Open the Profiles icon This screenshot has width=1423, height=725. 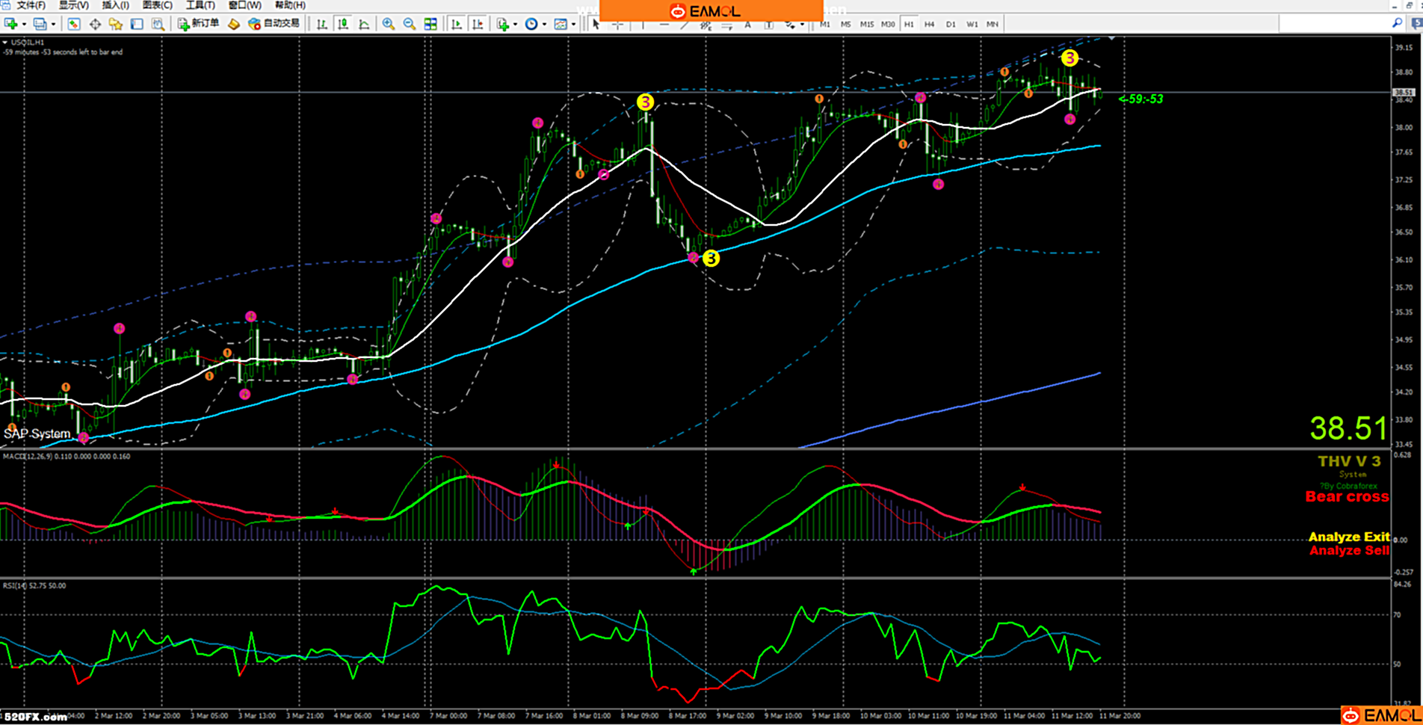coord(40,24)
